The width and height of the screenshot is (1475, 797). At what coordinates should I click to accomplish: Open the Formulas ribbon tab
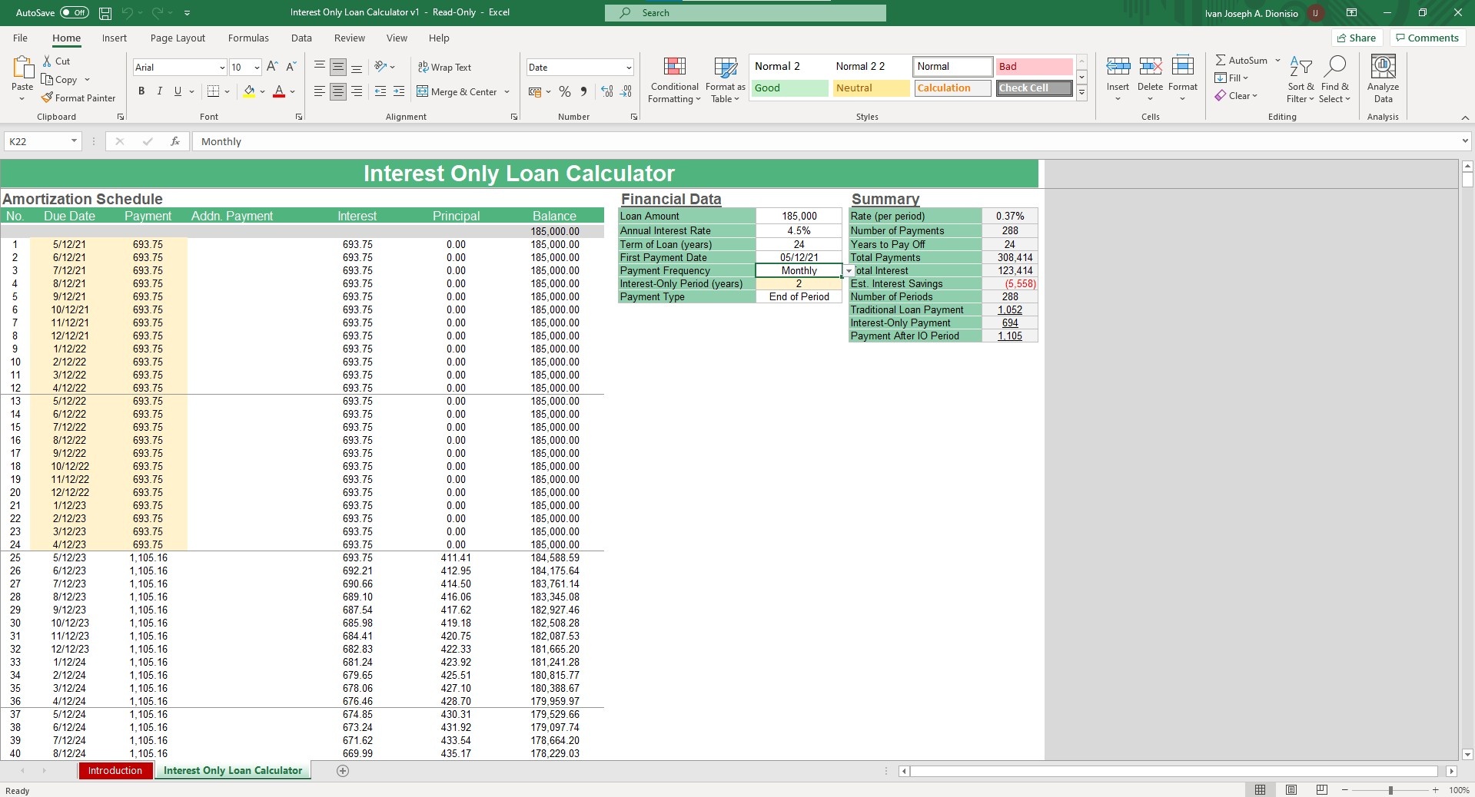248,38
